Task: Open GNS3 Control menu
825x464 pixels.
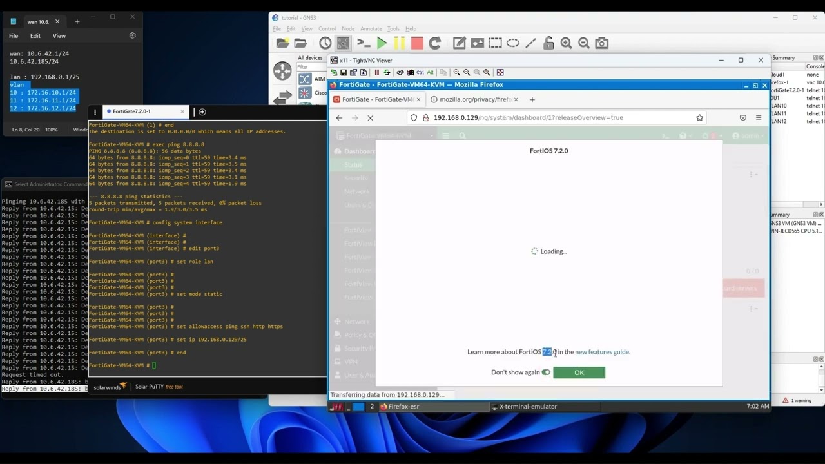Action: [x=327, y=29]
